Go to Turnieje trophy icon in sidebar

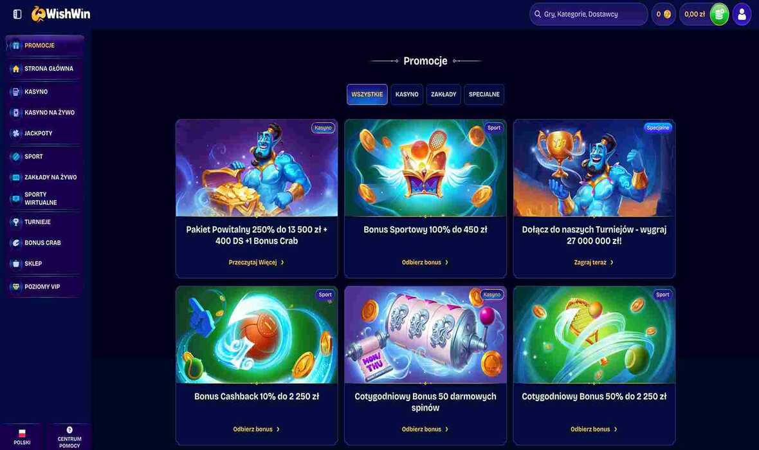(x=16, y=222)
